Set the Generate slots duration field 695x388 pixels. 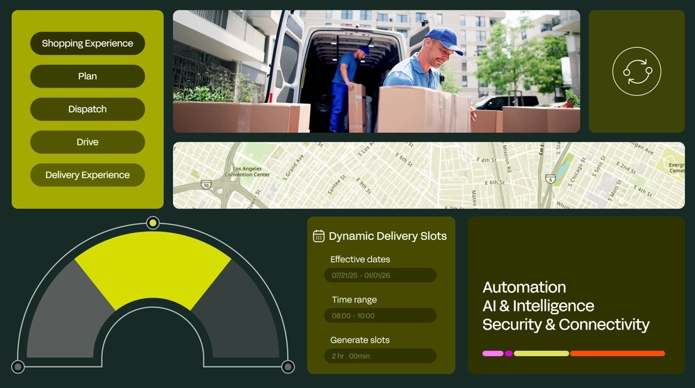380,355
